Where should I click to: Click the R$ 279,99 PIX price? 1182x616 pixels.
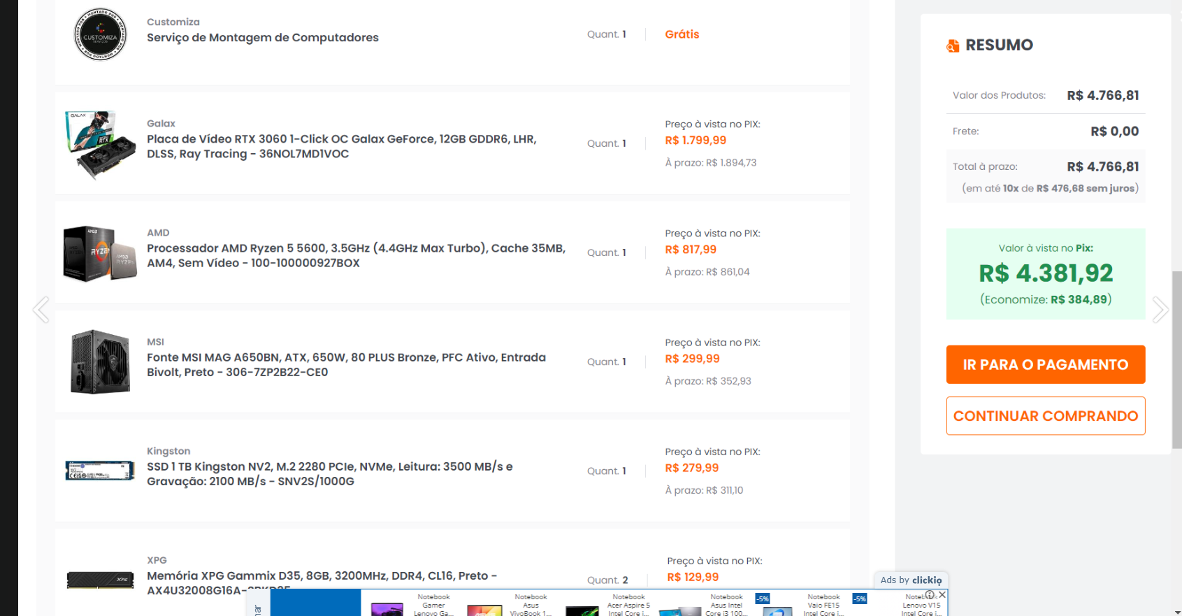692,468
